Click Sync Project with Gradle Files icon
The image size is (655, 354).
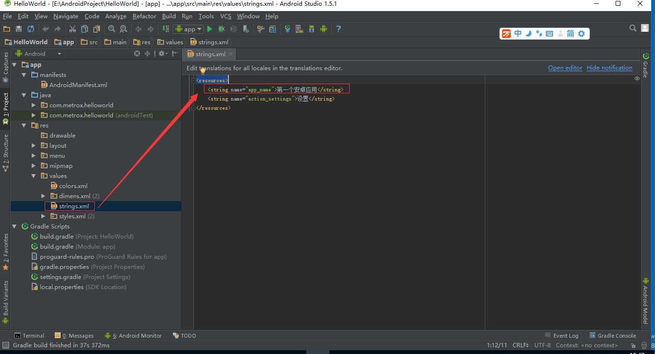coord(288,29)
